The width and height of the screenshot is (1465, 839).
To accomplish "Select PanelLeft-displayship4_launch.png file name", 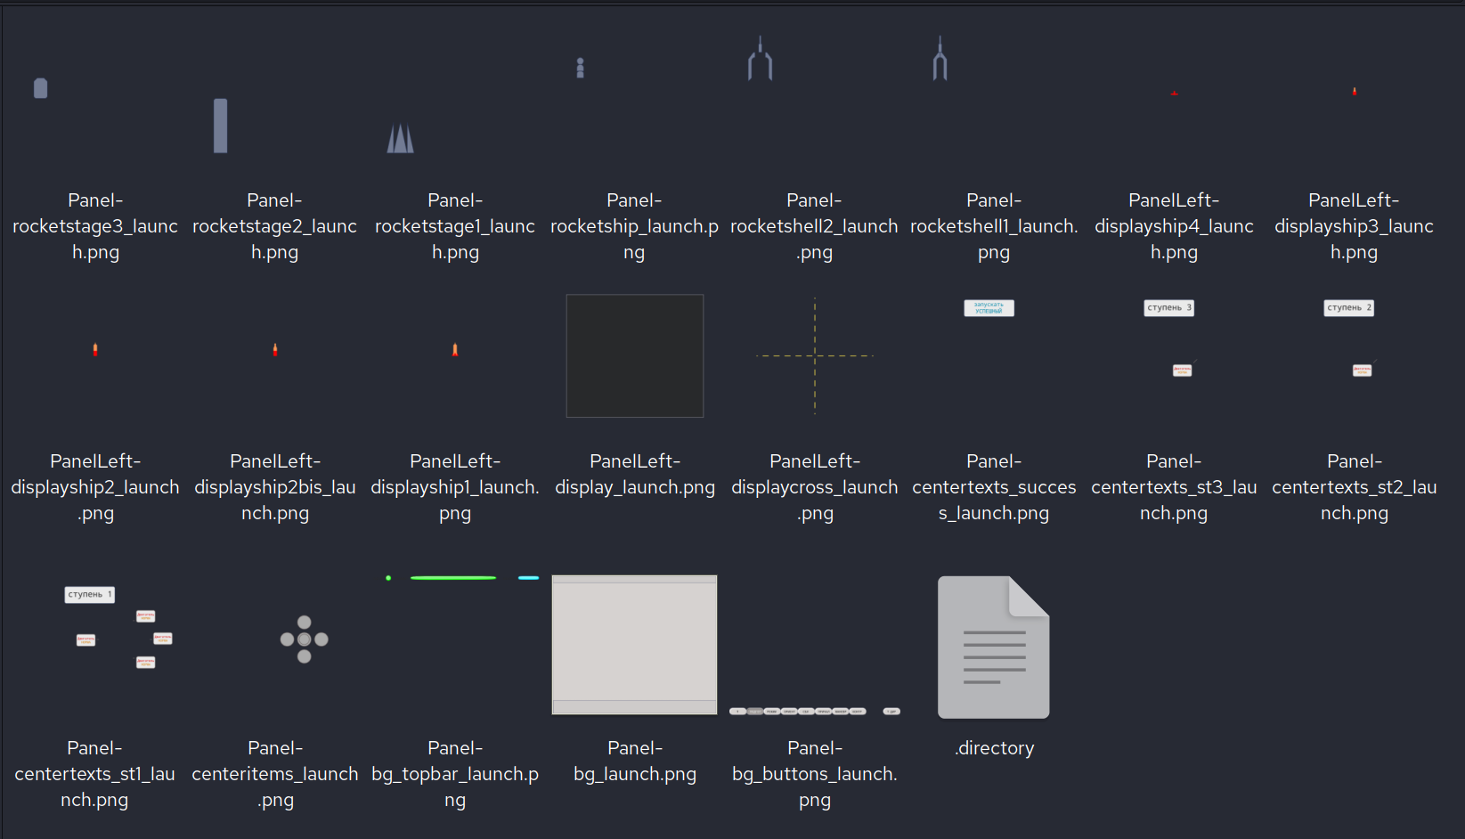I will [1174, 226].
